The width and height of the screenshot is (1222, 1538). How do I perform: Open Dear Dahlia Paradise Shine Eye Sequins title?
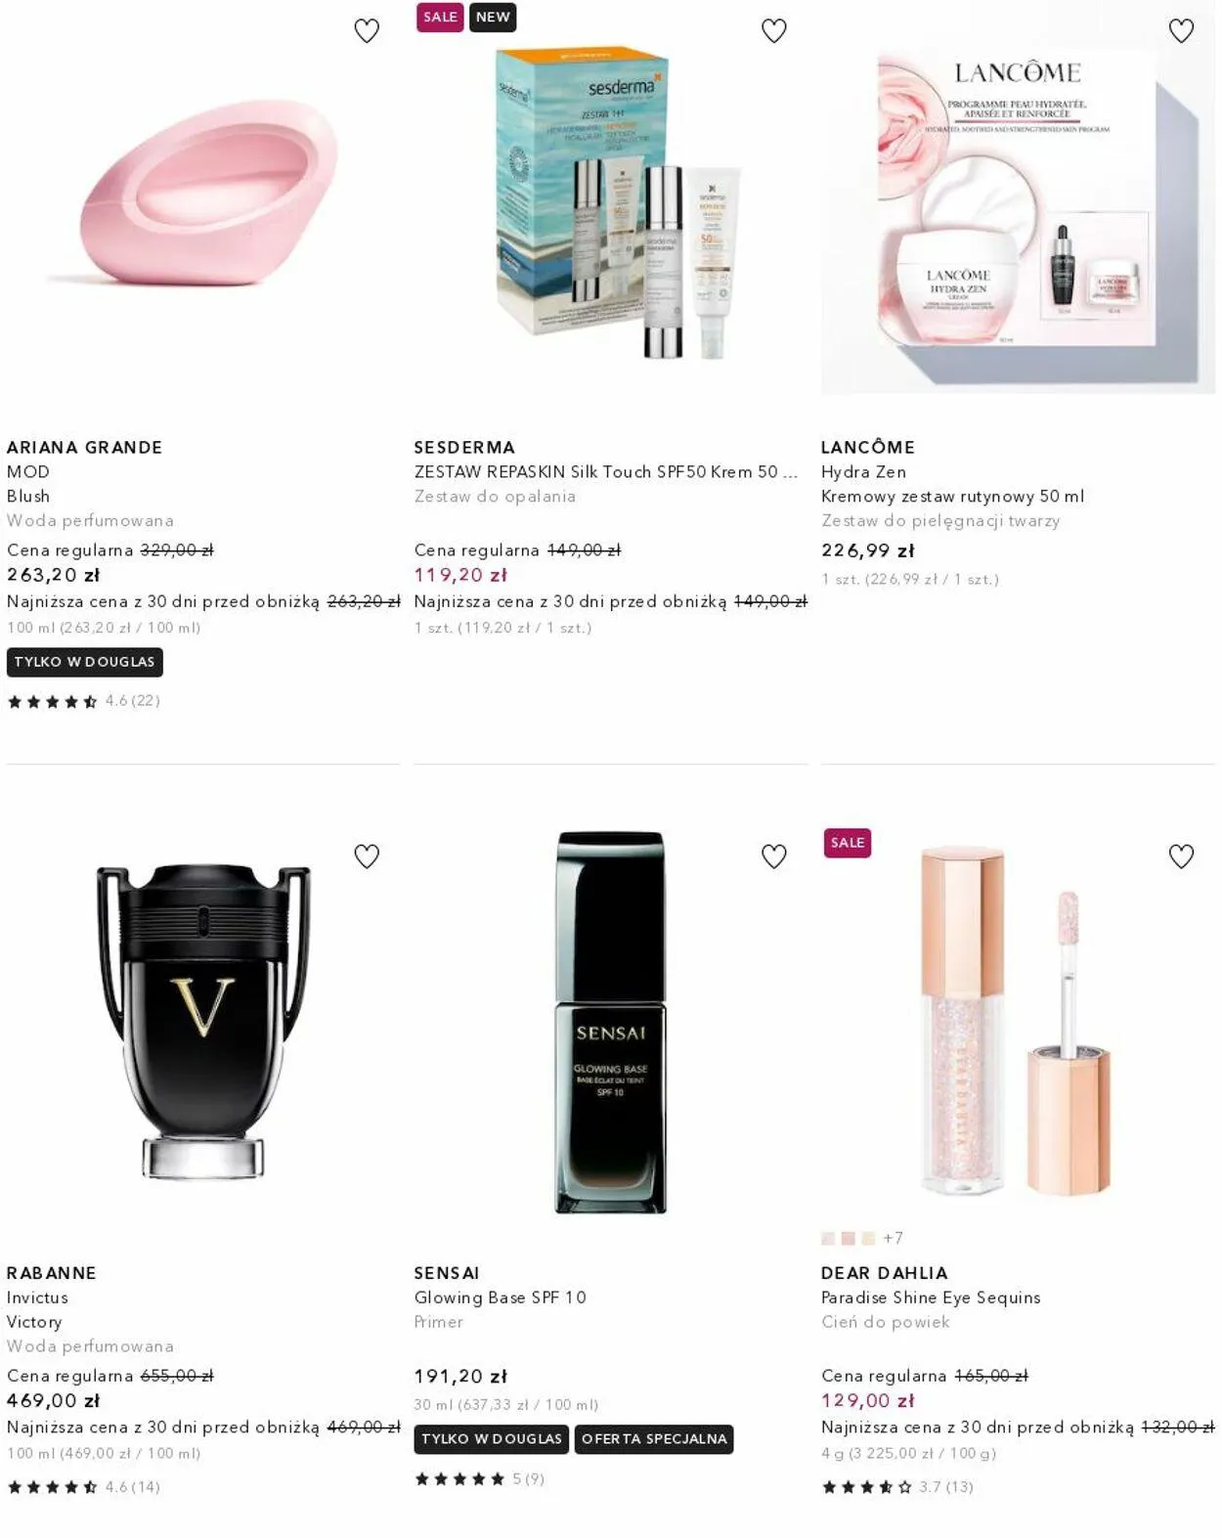click(931, 1297)
